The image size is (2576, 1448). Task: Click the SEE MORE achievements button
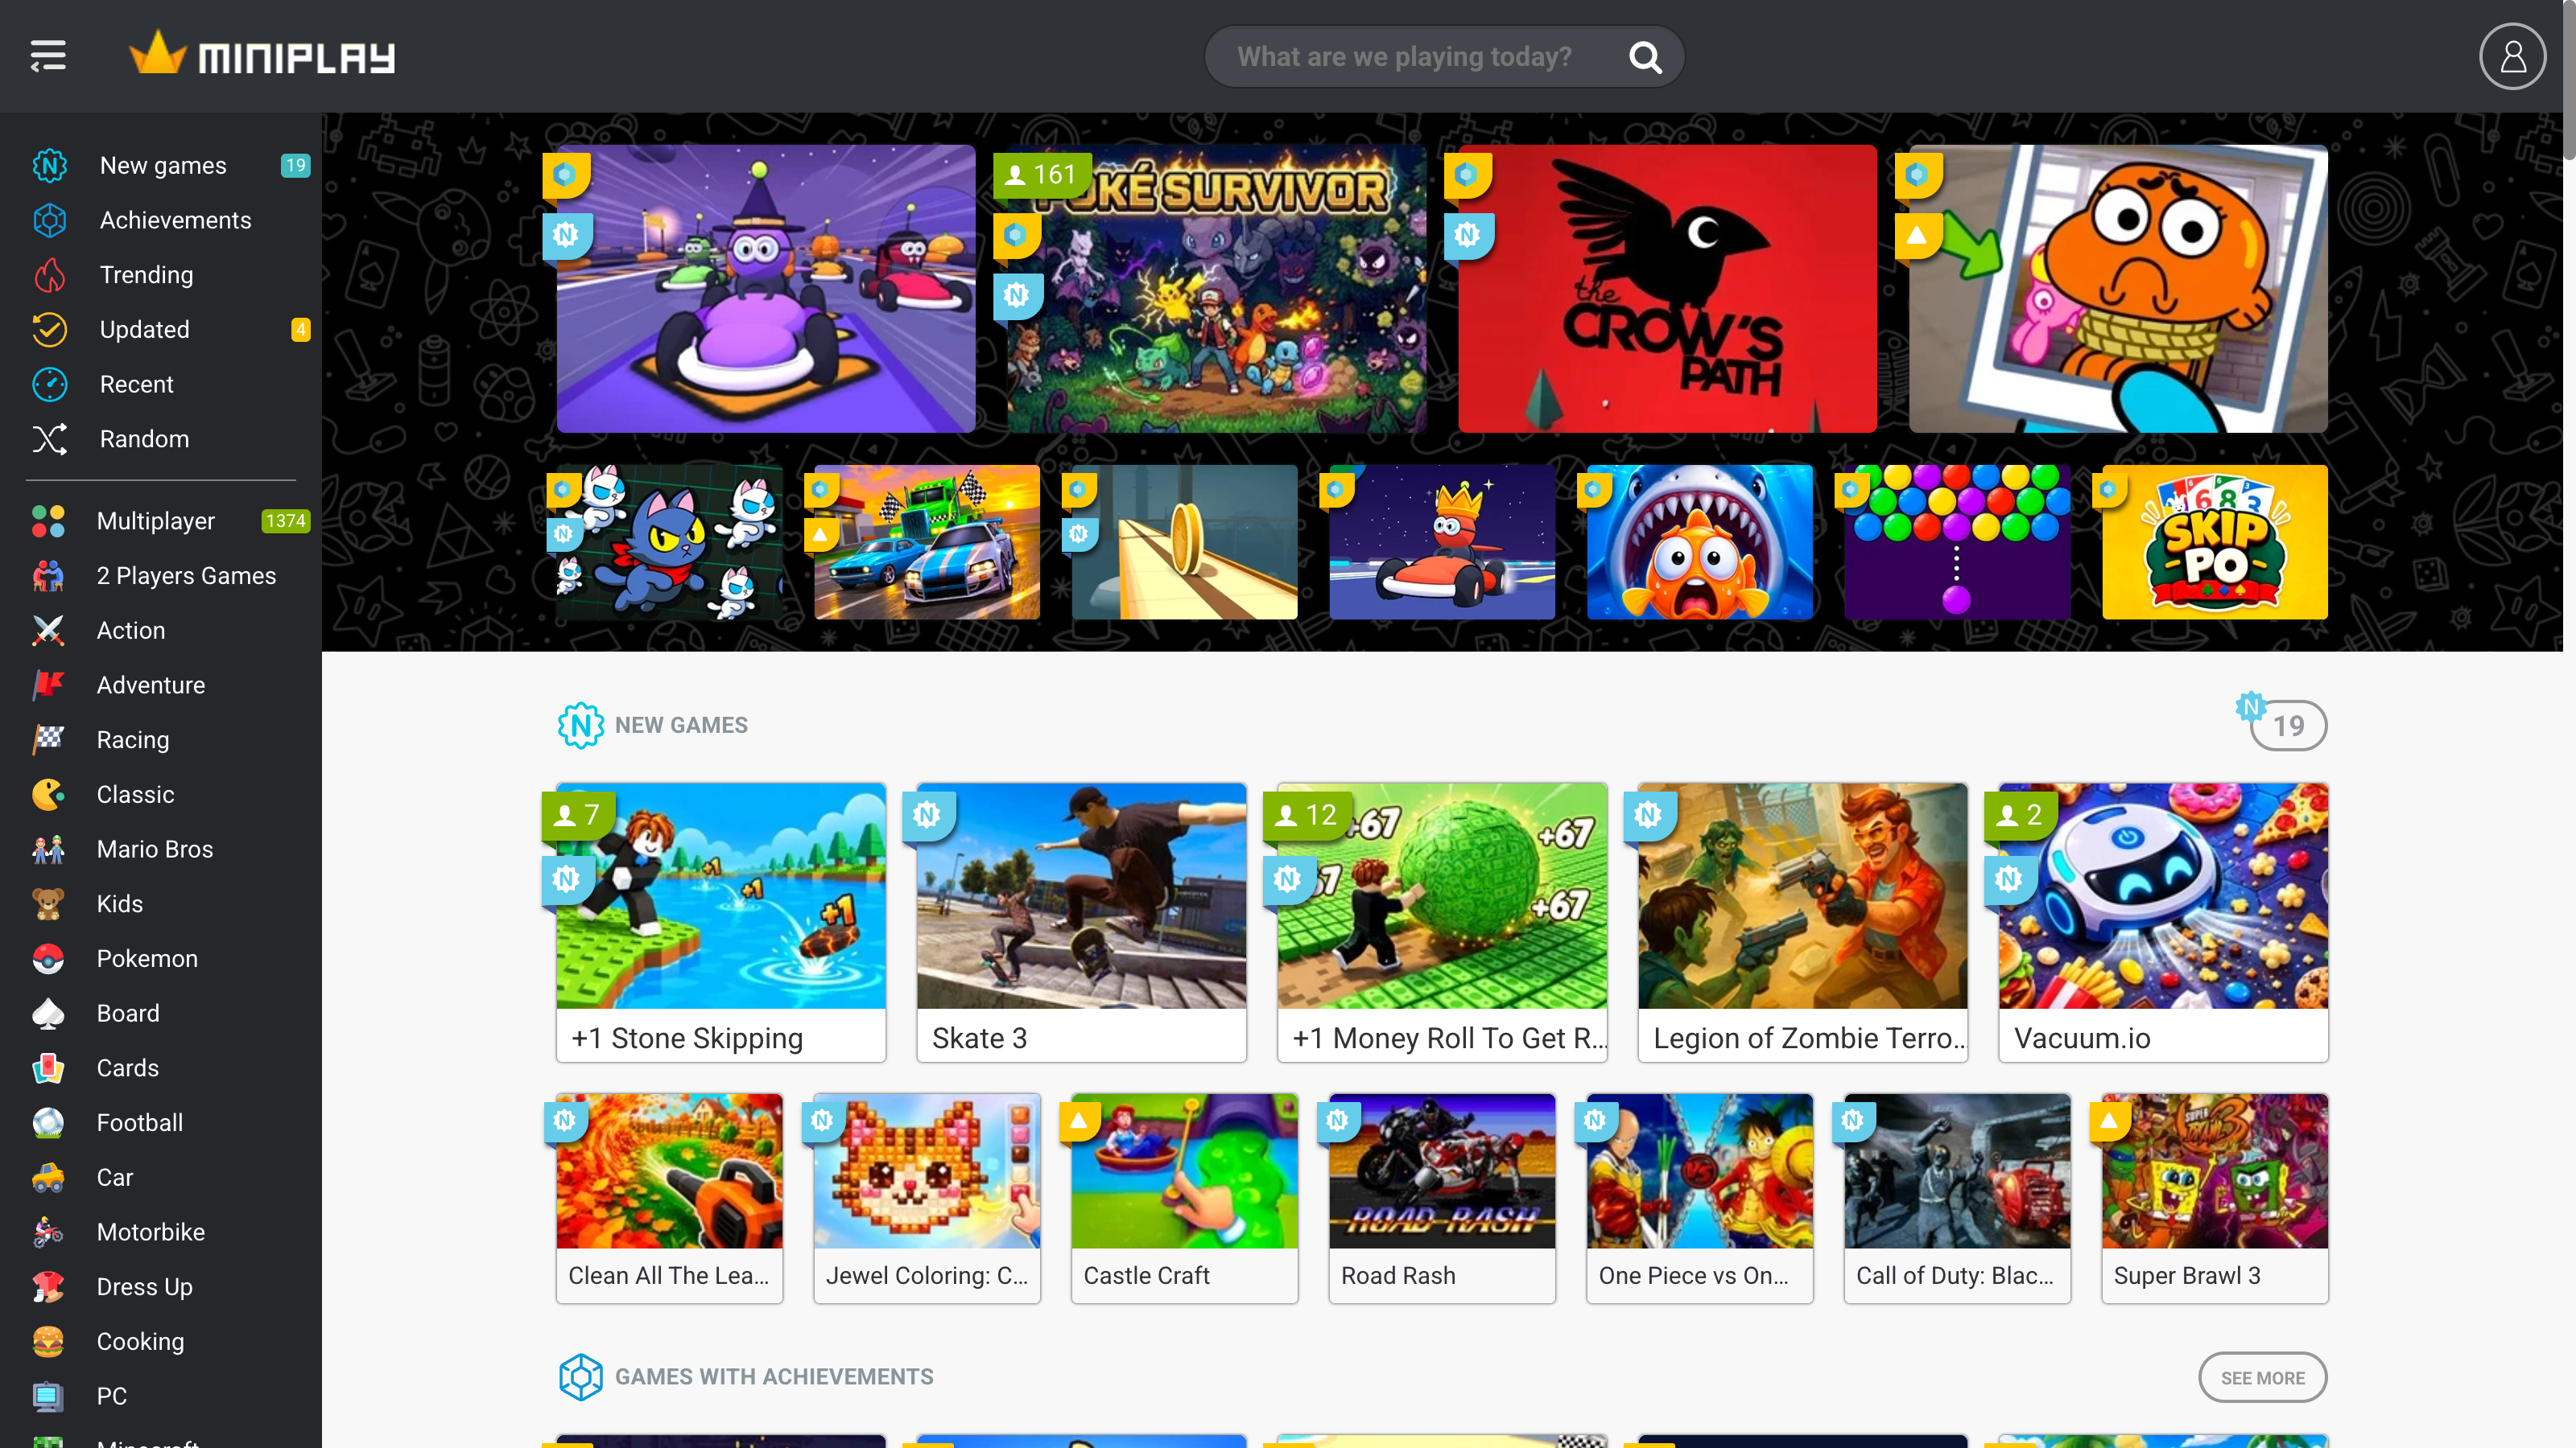pyautogui.click(x=2262, y=1377)
